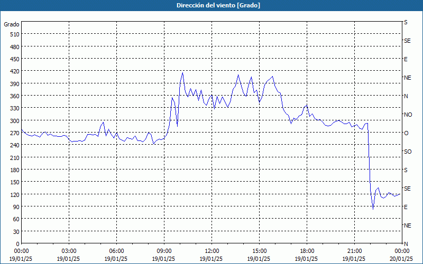Click the '120' y-axis value
The height and width of the screenshot is (264, 423).
15,194
